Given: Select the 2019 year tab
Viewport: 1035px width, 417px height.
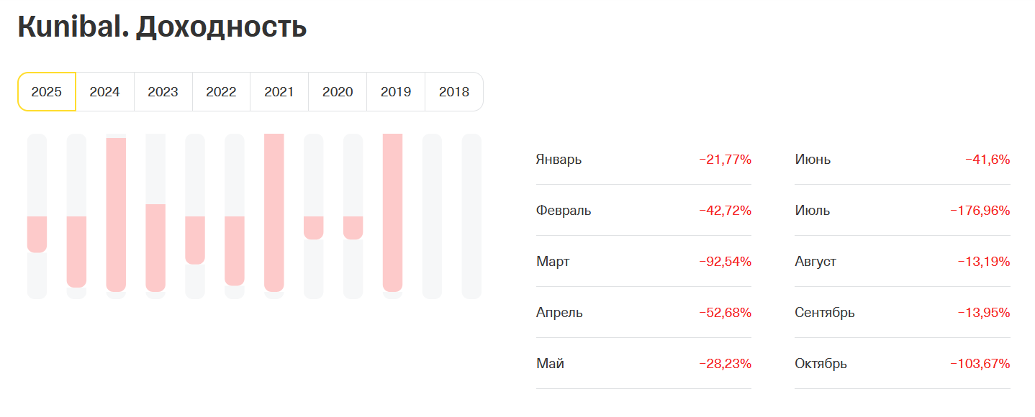Looking at the screenshot, I should coord(396,92).
